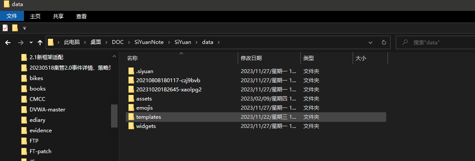This screenshot has width=475, height=161.
Task: Switch to the 主页 ribbon tab
Action: pyautogui.click(x=35, y=17)
